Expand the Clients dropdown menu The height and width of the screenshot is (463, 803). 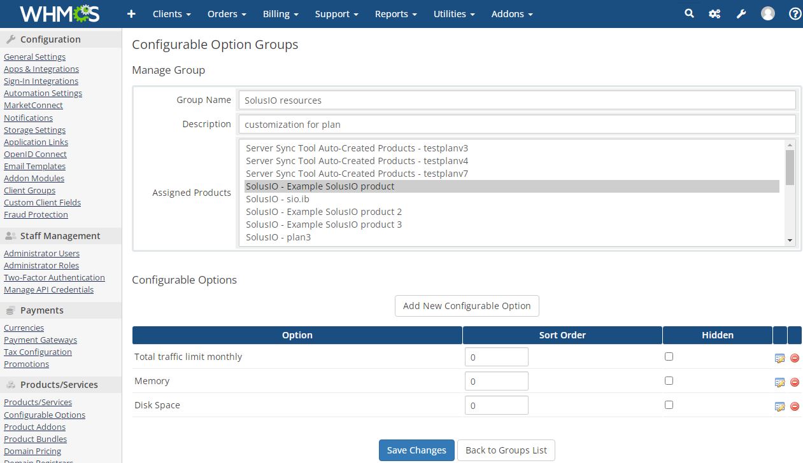pos(172,13)
